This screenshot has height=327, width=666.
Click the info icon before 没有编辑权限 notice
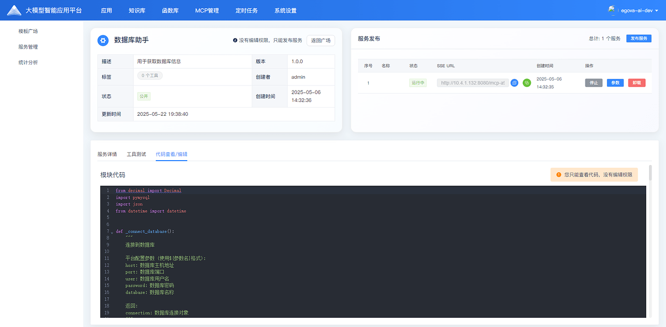pyautogui.click(x=235, y=41)
